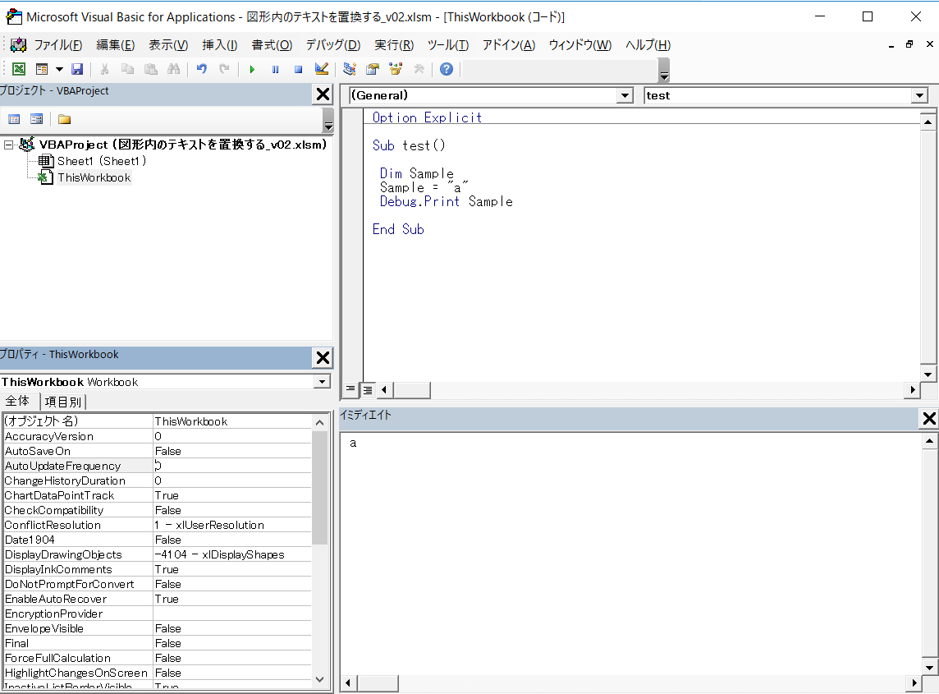Open Visual Basic Help question icon
This screenshot has height=694, width=939.
447,69
